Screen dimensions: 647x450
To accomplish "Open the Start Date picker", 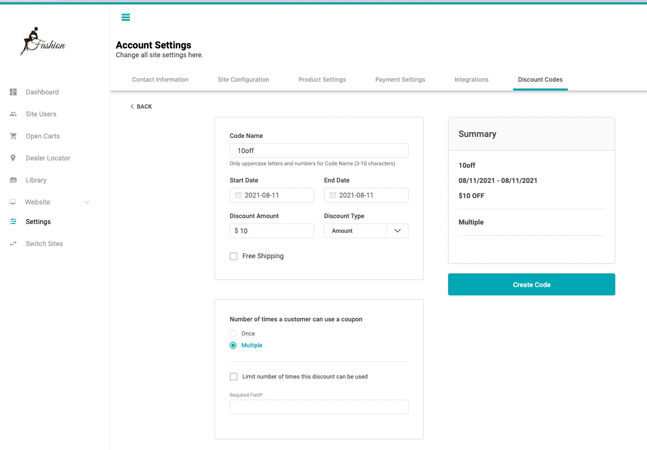I will click(272, 195).
